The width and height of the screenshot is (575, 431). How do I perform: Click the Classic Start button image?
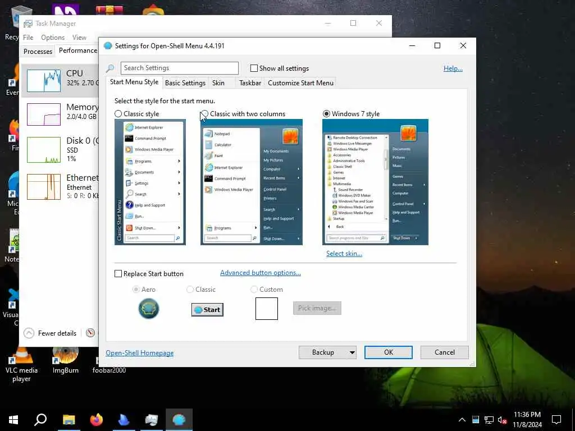(207, 310)
